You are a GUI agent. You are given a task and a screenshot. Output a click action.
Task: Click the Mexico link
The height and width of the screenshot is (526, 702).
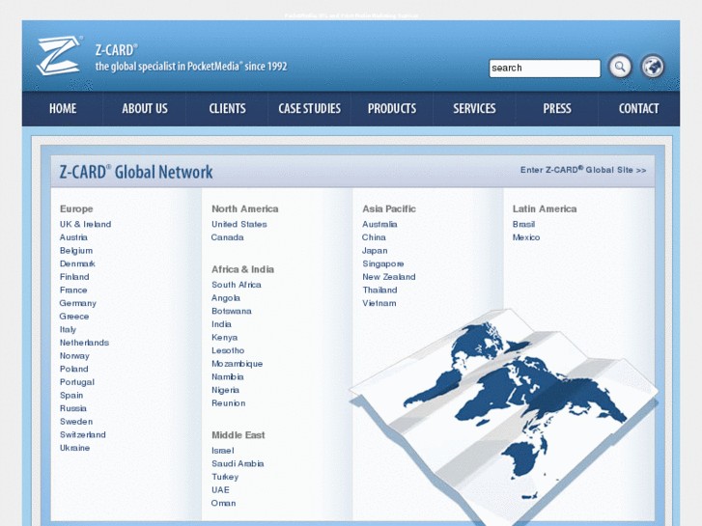tap(526, 237)
